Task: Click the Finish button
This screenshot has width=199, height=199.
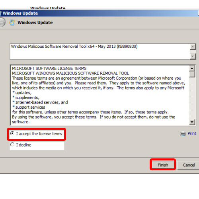Action: pyautogui.click(x=163, y=165)
